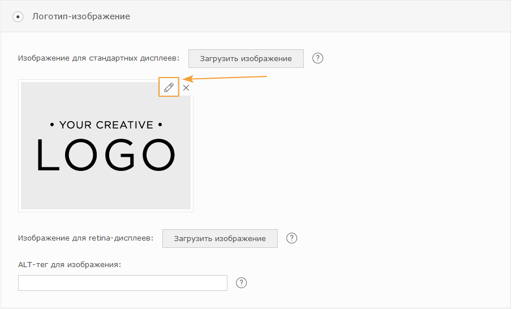The height and width of the screenshot is (309, 512).
Task: Select the Логотип-изображение radio button
Action: [18, 16]
